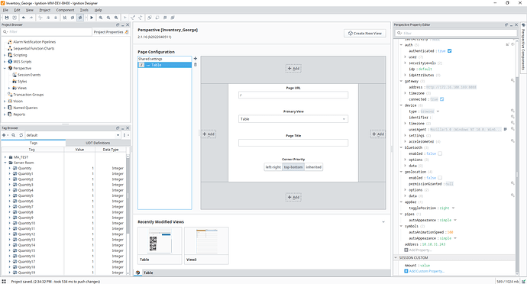Click the Page Title input field
Image resolution: width=527 pixels, height=284 pixels.
tap(293, 143)
